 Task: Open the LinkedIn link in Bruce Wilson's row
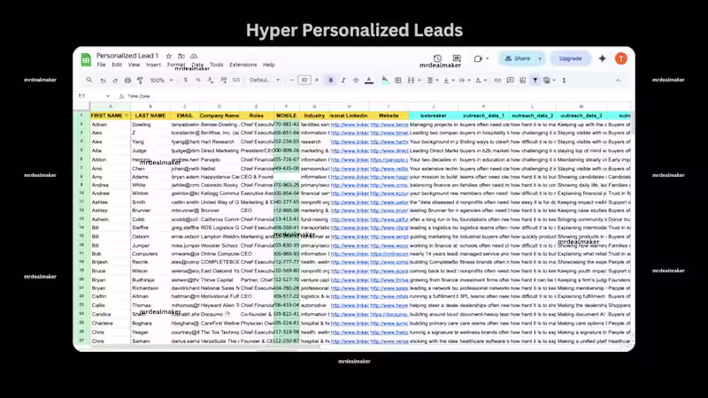click(x=350, y=272)
